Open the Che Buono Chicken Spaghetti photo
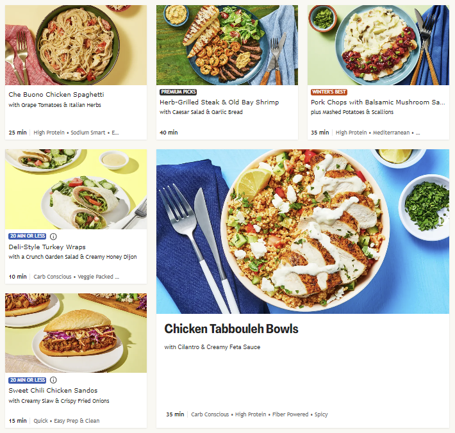455x433 pixels. 76,45
